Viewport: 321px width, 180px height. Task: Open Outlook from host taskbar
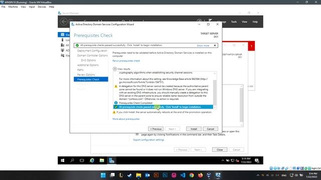[x=147, y=175]
